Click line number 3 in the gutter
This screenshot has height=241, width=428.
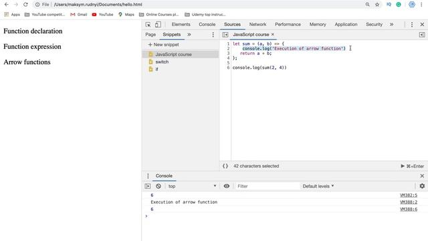(228, 54)
